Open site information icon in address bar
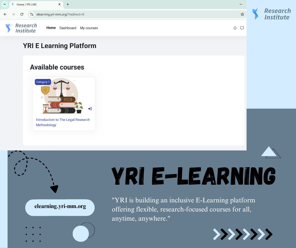This screenshot has height=248, width=296. 32,14
